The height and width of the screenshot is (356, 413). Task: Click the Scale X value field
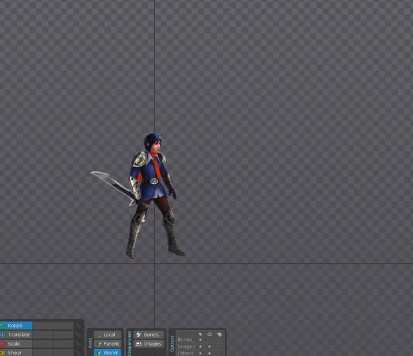point(43,344)
